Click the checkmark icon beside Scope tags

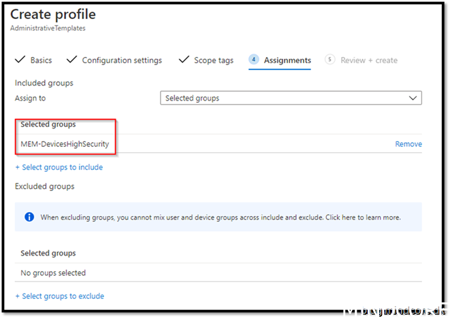point(183,60)
